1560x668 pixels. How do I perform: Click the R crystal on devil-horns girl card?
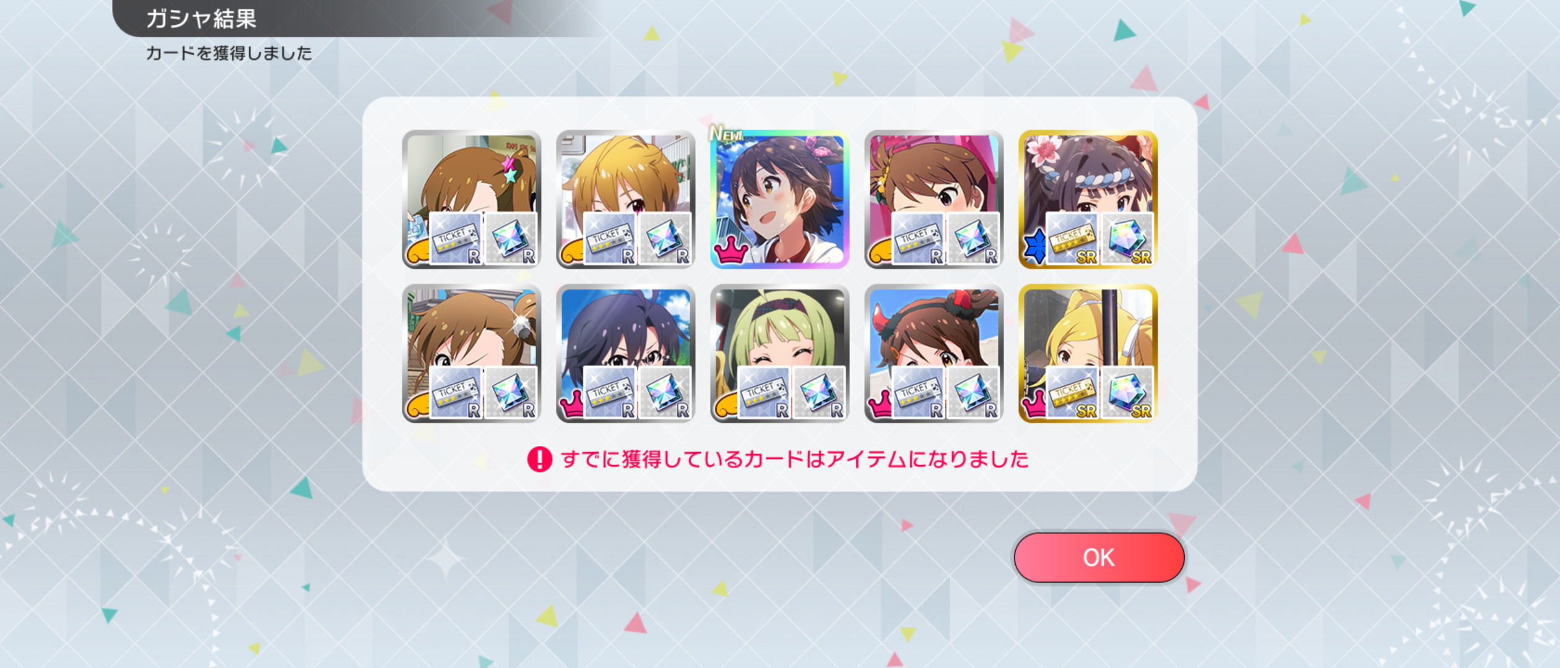pos(973,393)
